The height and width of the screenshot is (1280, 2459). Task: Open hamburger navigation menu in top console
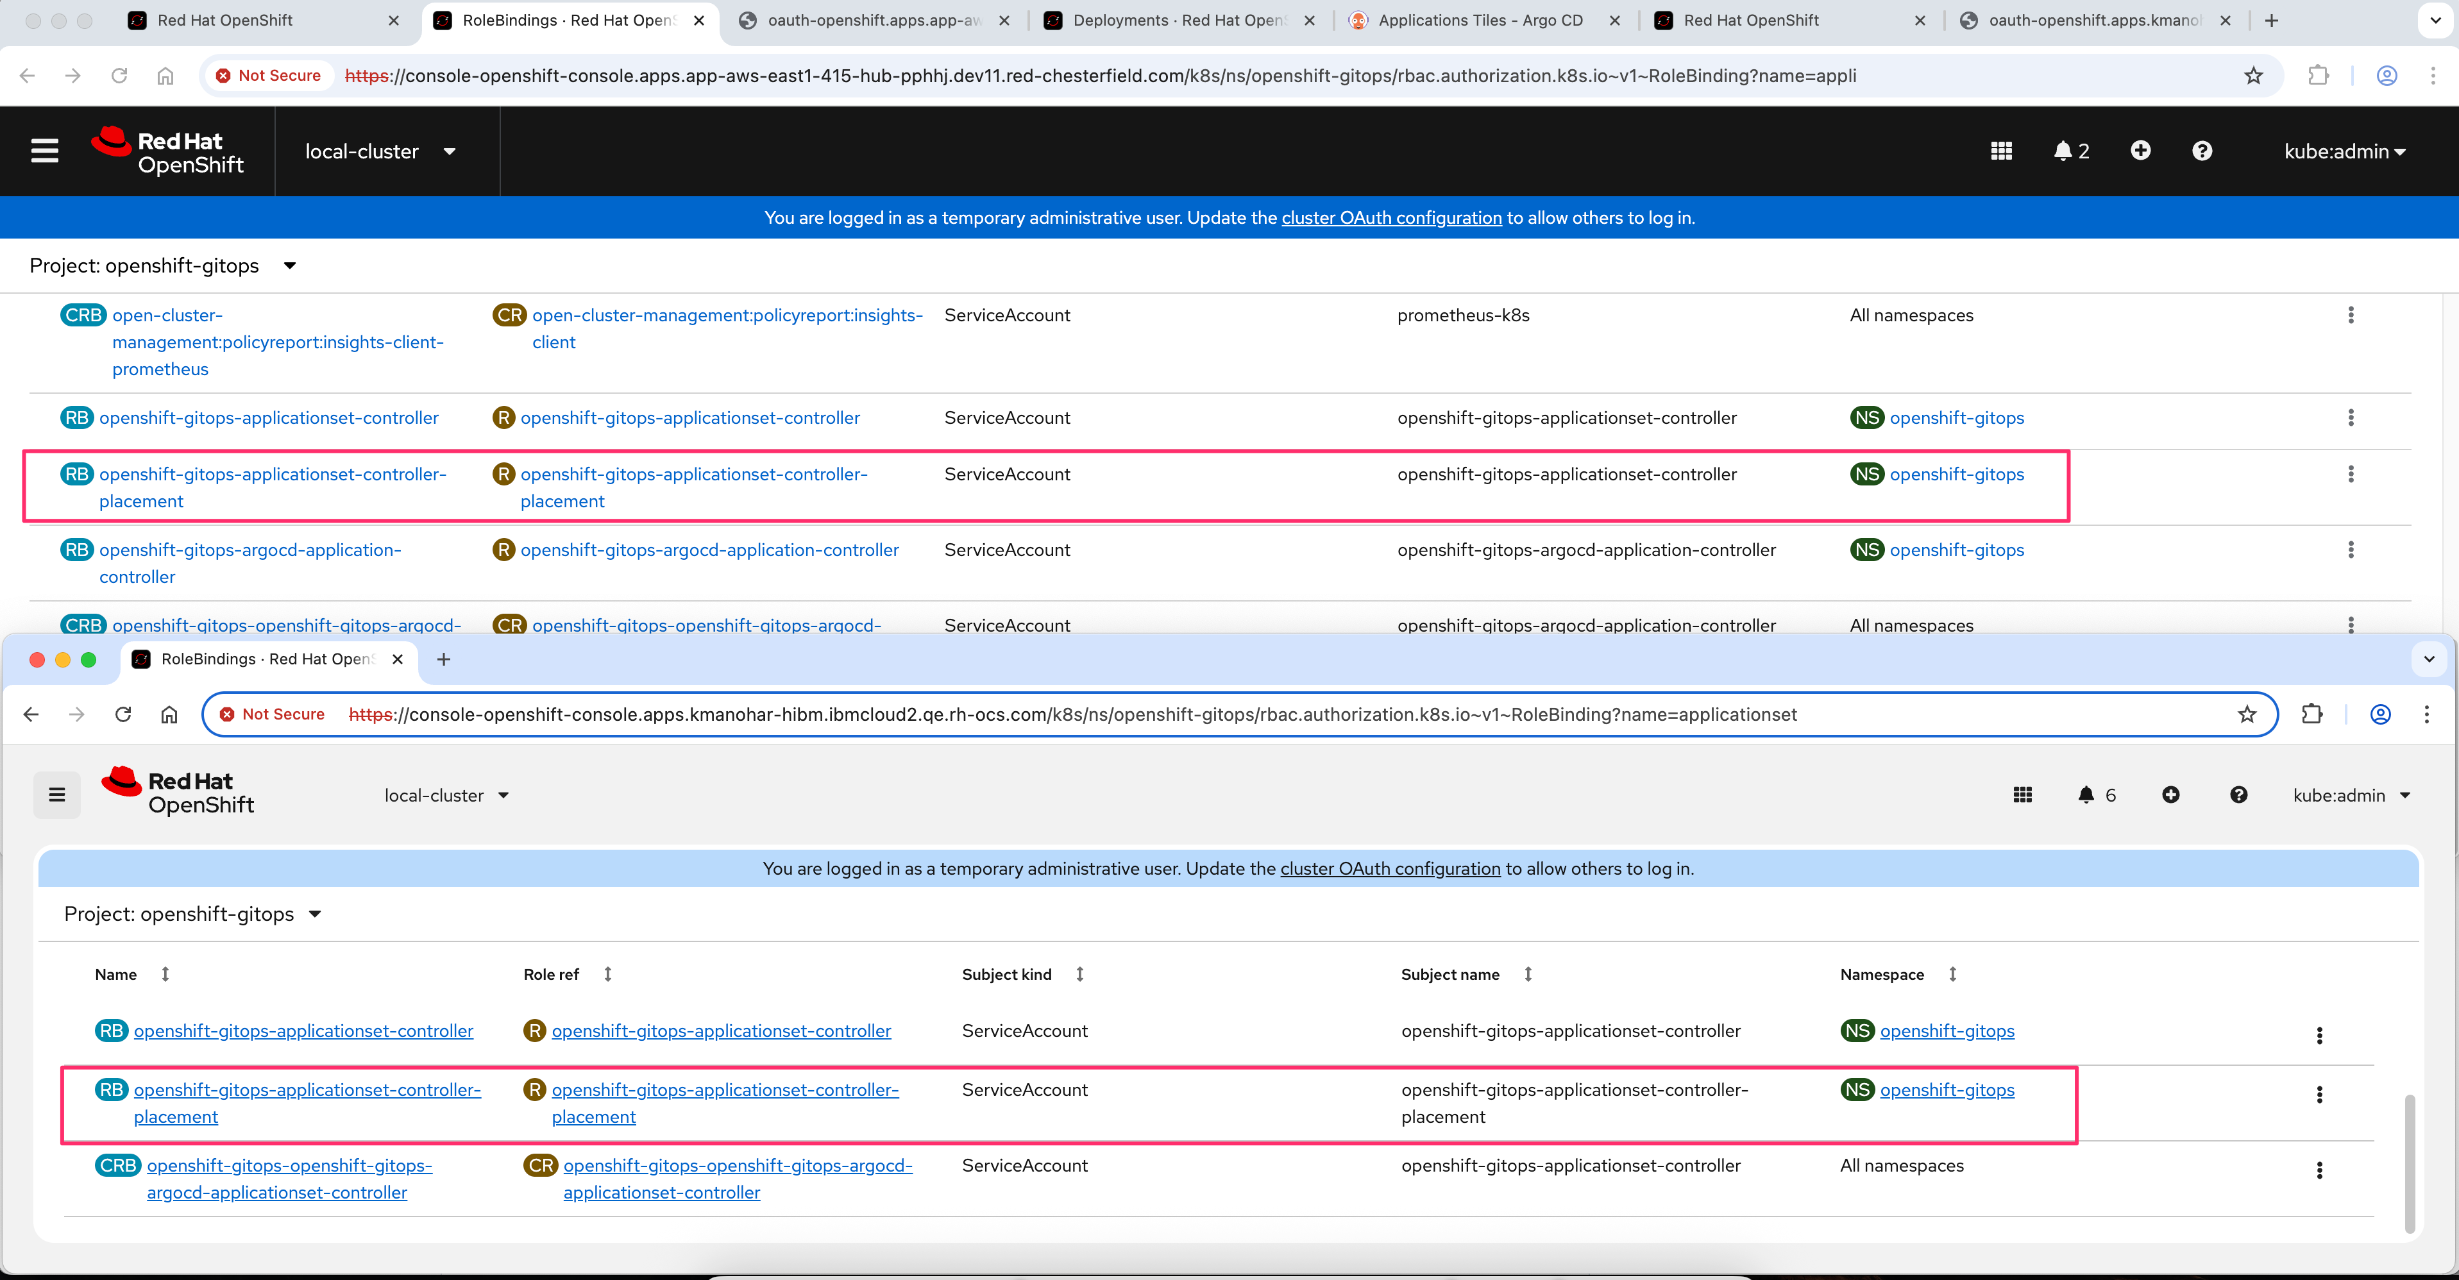pos(45,151)
